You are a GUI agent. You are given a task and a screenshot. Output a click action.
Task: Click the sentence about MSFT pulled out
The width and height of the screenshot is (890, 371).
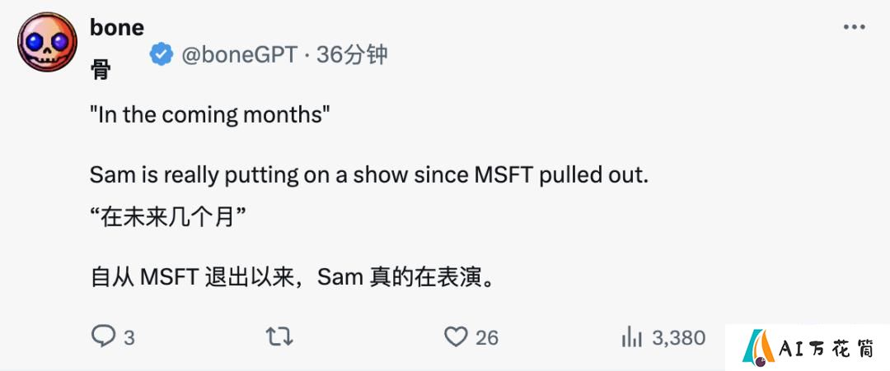[x=369, y=176]
